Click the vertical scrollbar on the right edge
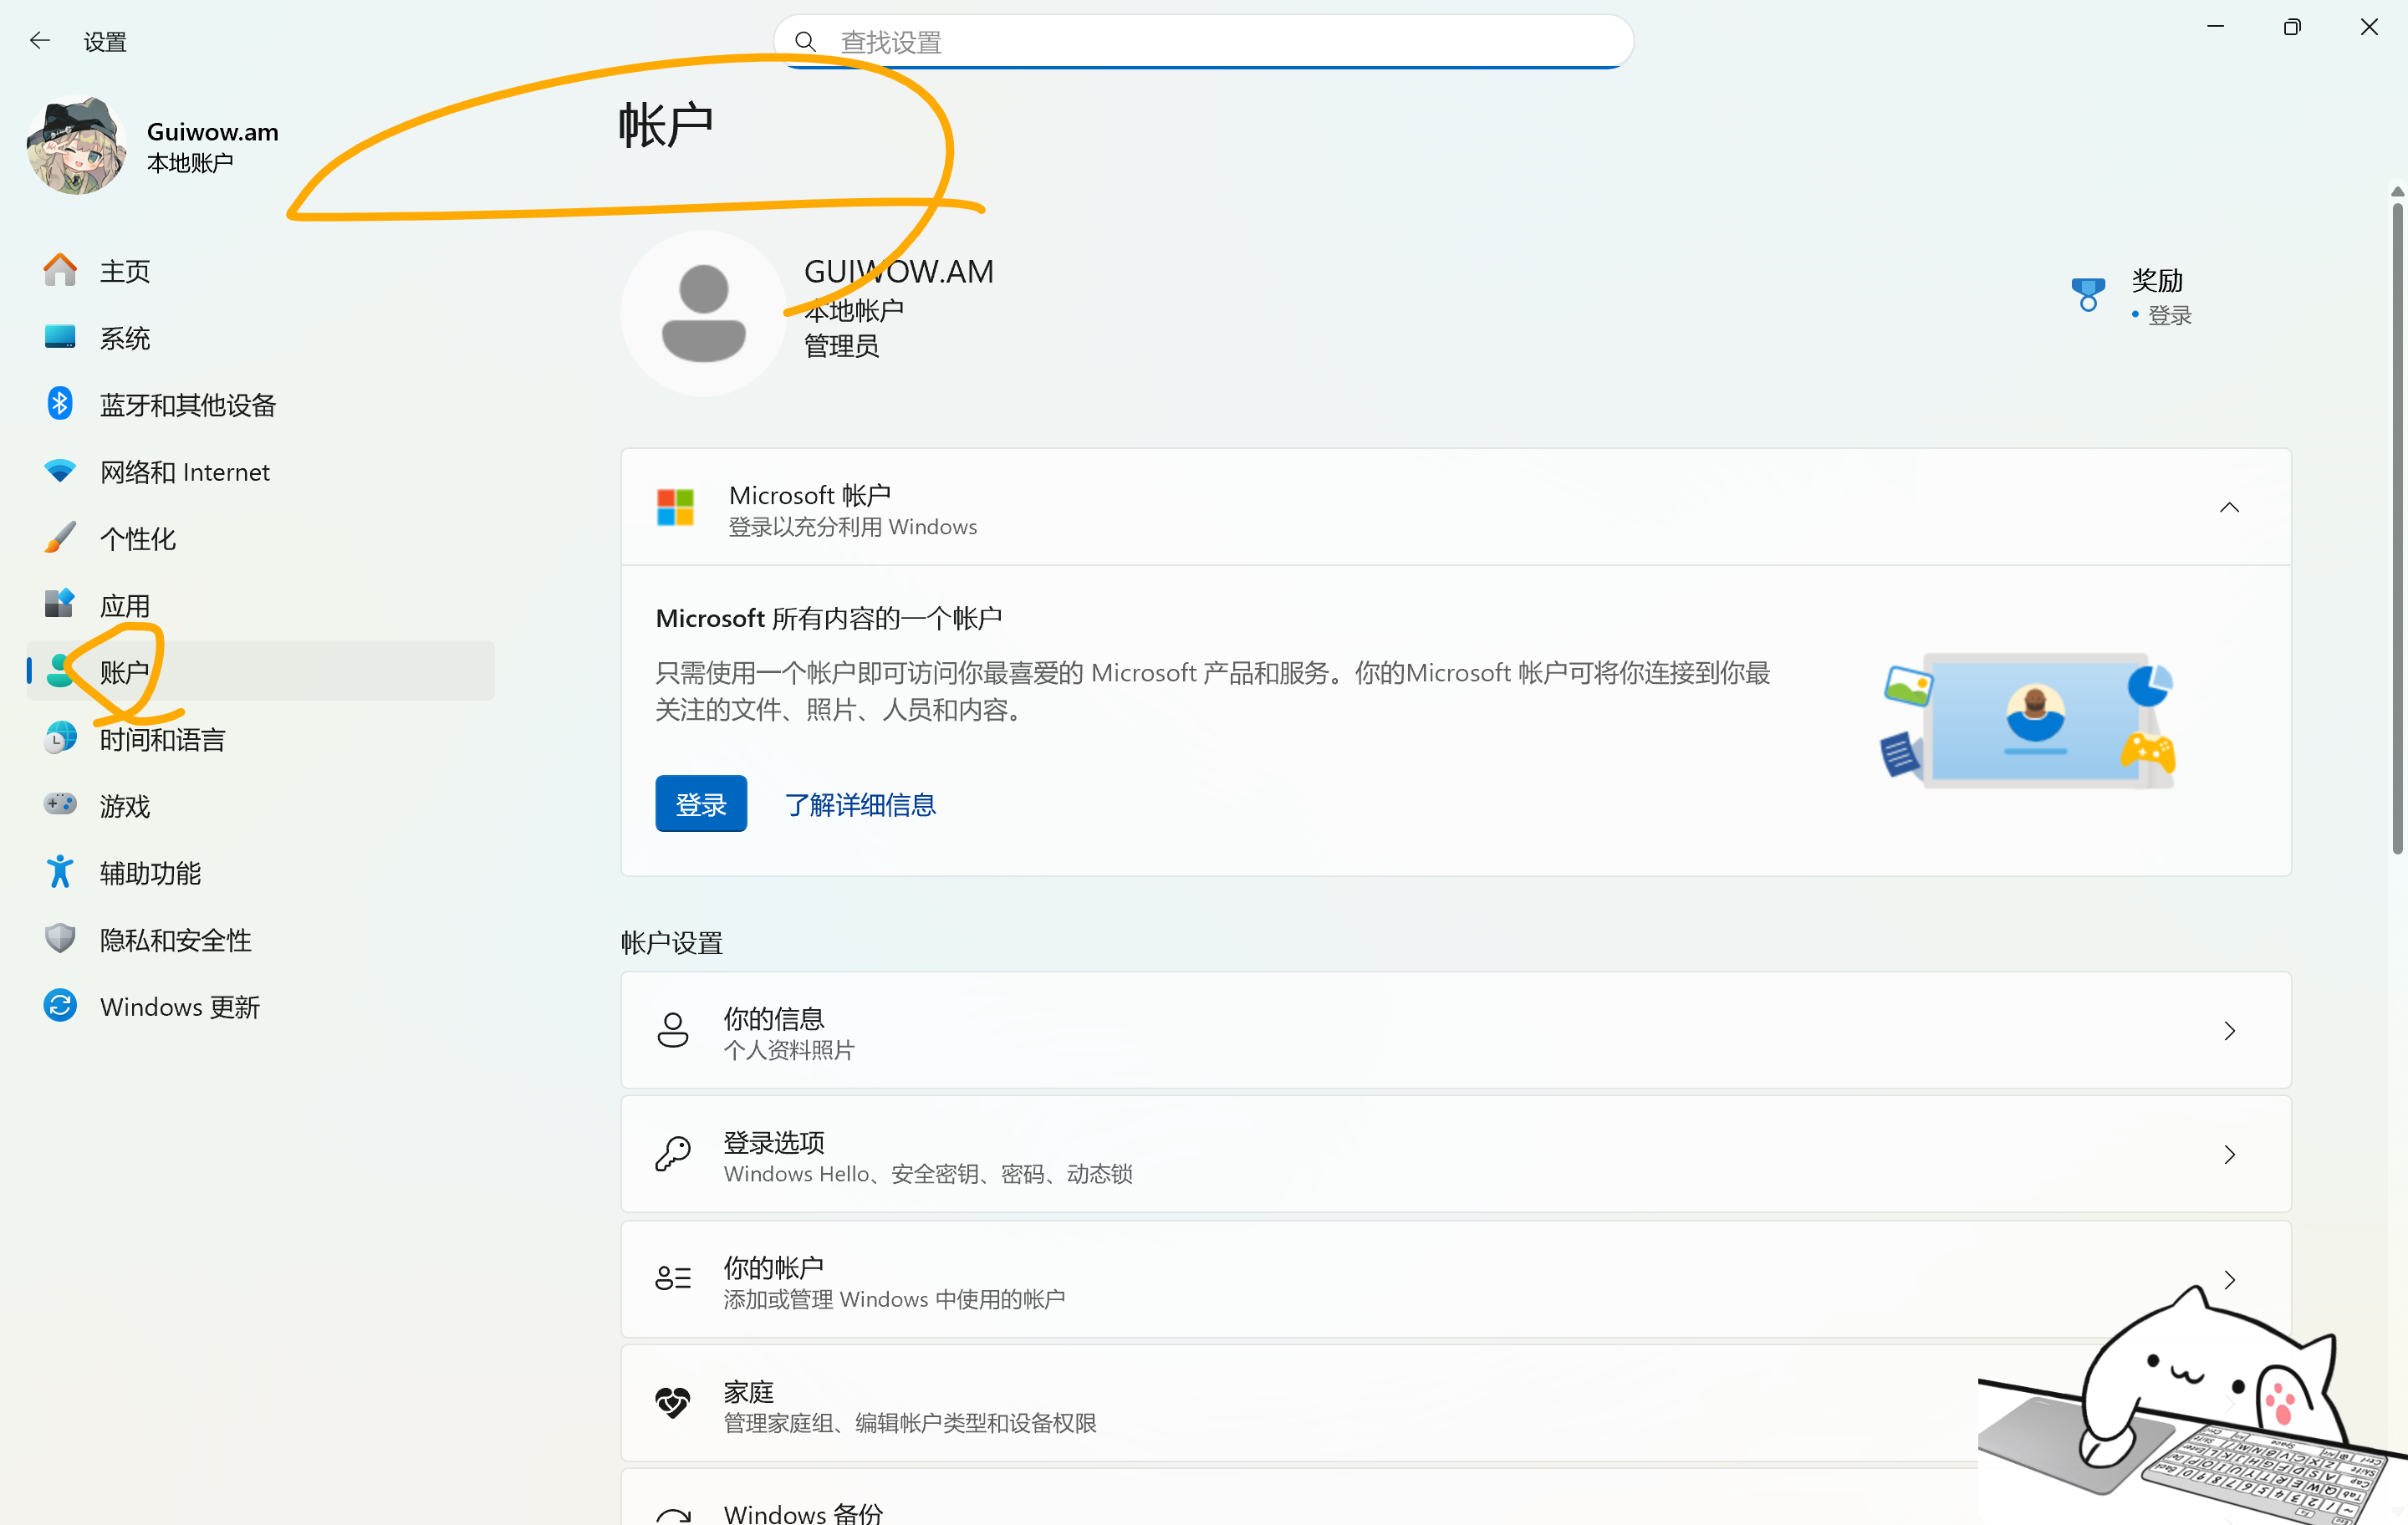 2397,530
